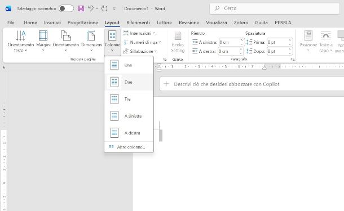The image size is (344, 211).
Task: Open Numeri di riga dropdown
Action: coord(142,42)
